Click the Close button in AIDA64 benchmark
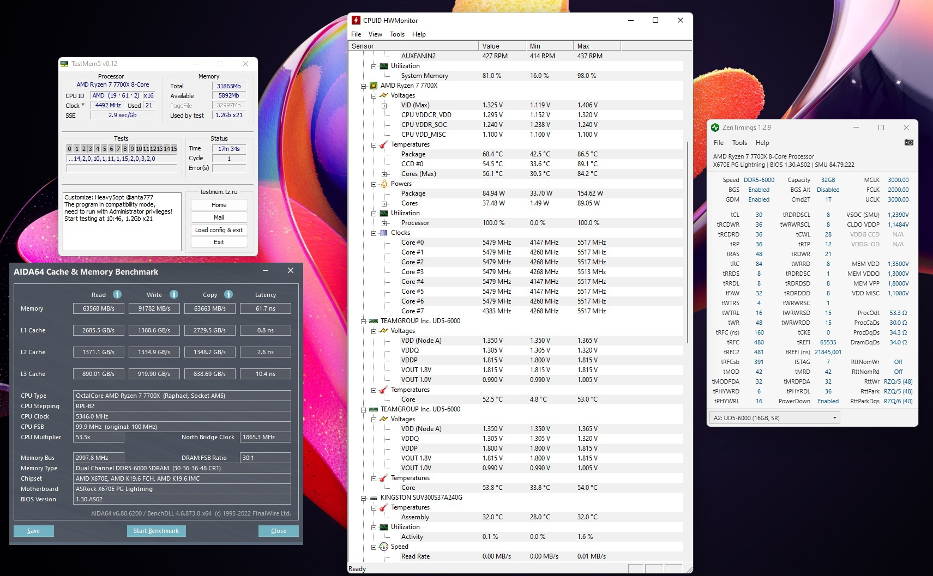 click(279, 531)
